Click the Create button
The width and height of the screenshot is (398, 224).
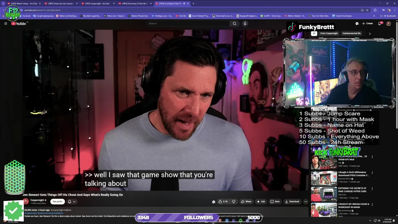(x=367, y=23)
